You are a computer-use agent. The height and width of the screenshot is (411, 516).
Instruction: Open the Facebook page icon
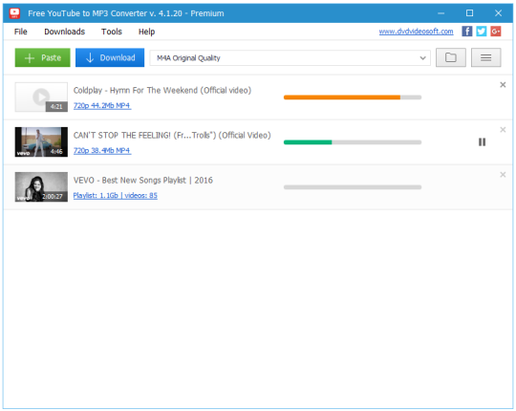click(467, 32)
